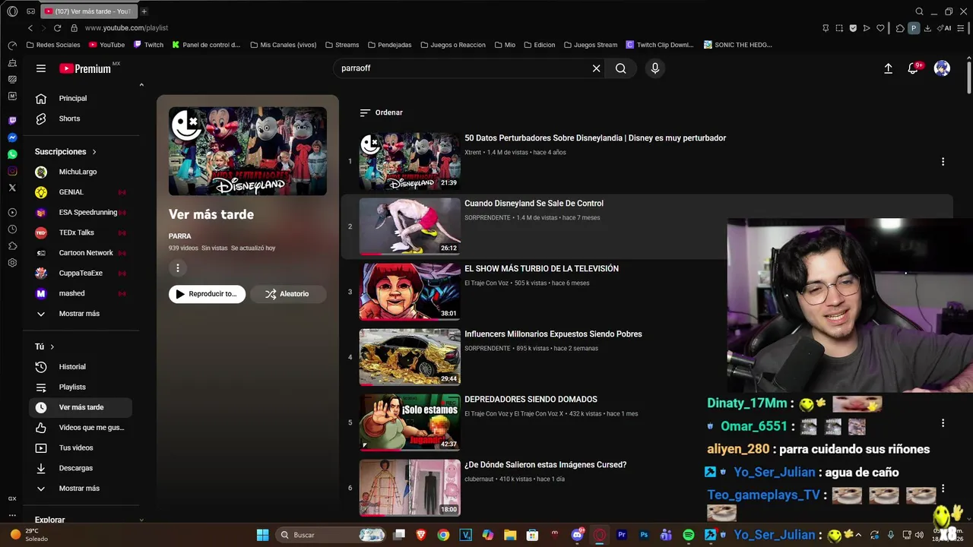
Task: Open a new tab with the plus button
Action: tap(144, 11)
